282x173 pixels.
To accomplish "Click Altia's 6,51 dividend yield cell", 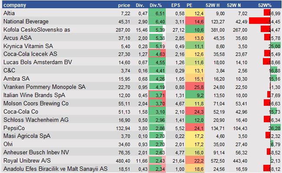I will [x=157, y=13].
